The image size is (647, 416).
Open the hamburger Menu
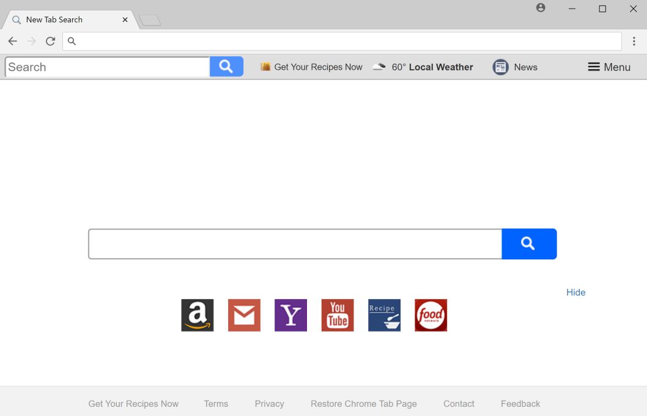[x=608, y=67]
